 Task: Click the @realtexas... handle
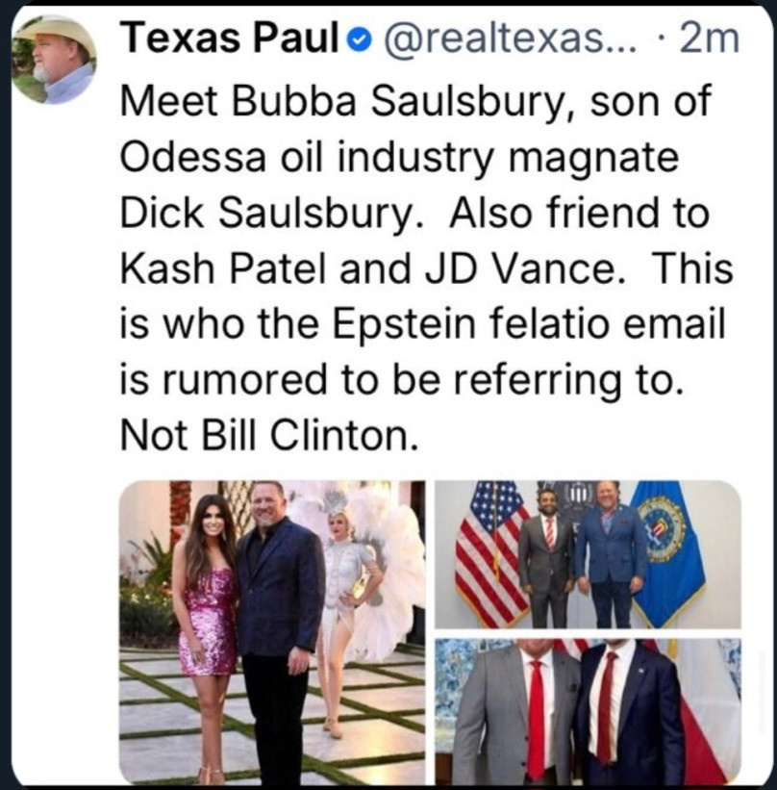point(510,39)
